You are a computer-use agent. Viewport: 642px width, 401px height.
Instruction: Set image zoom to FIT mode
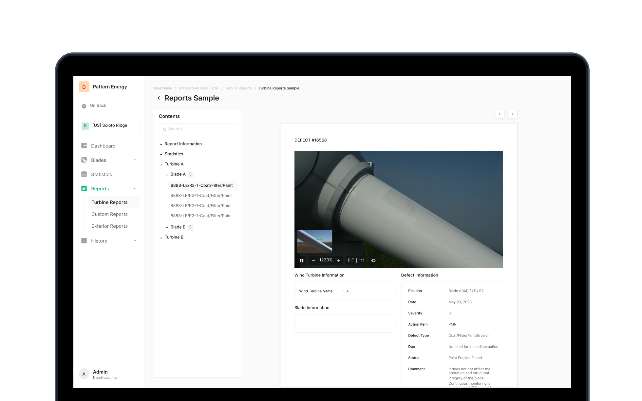pyautogui.click(x=351, y=260)
